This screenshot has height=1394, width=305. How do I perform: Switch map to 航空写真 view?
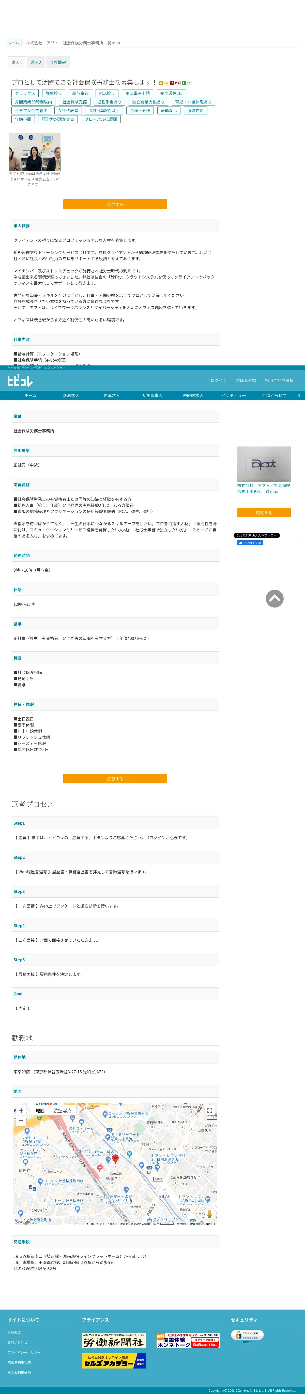coord(62,1110)
